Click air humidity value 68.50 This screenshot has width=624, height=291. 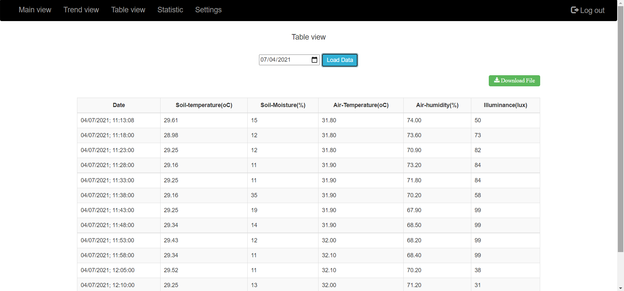414,225
